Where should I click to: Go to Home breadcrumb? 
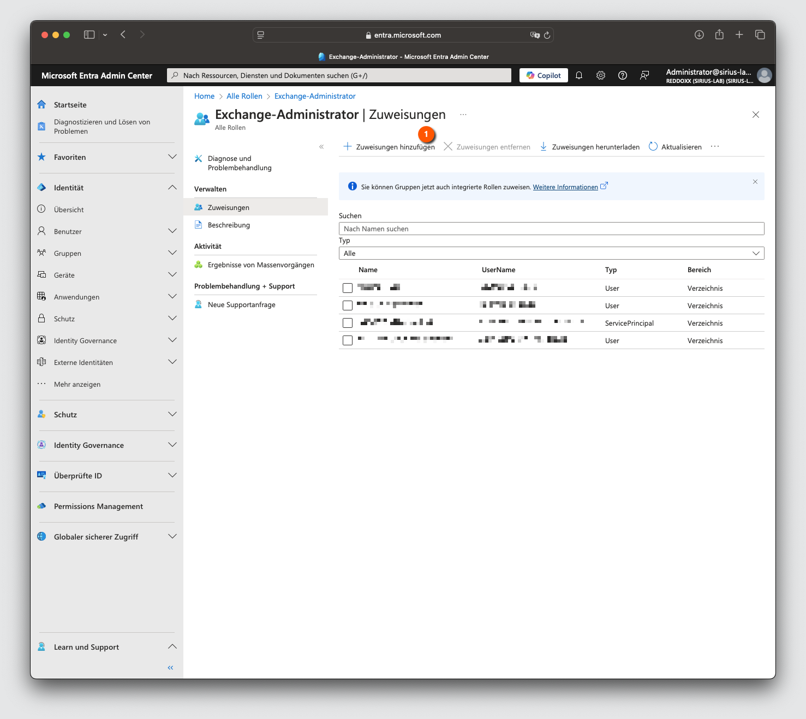pyautogui.click(x=204, y=96)
